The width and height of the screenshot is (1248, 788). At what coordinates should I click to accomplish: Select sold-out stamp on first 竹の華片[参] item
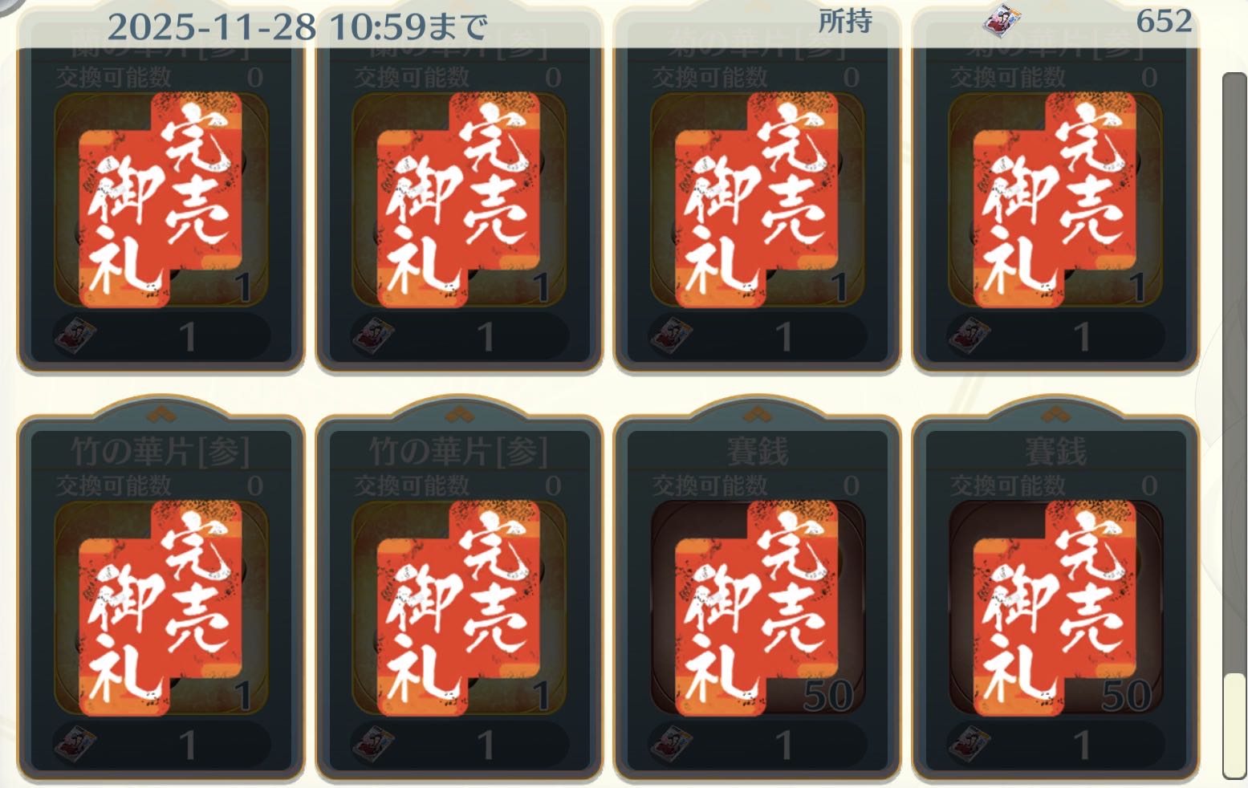tap(161, 608)
